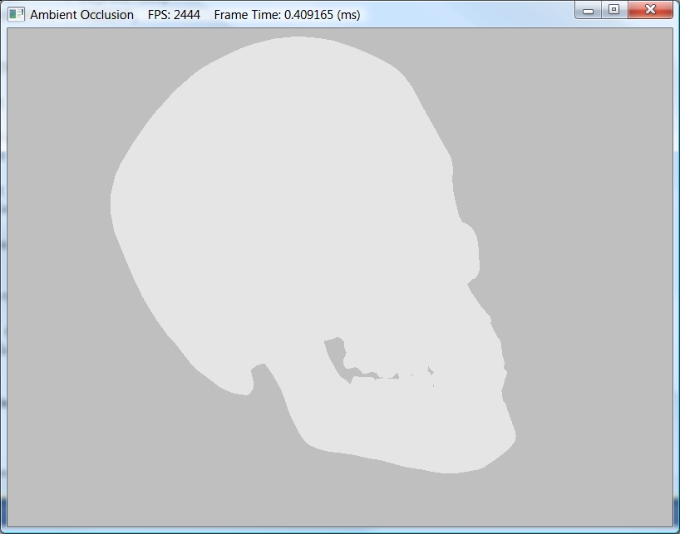Viewport: 680px width, 534px height.
Task: Click the FPS: 2444 readout
Action: 174,15
